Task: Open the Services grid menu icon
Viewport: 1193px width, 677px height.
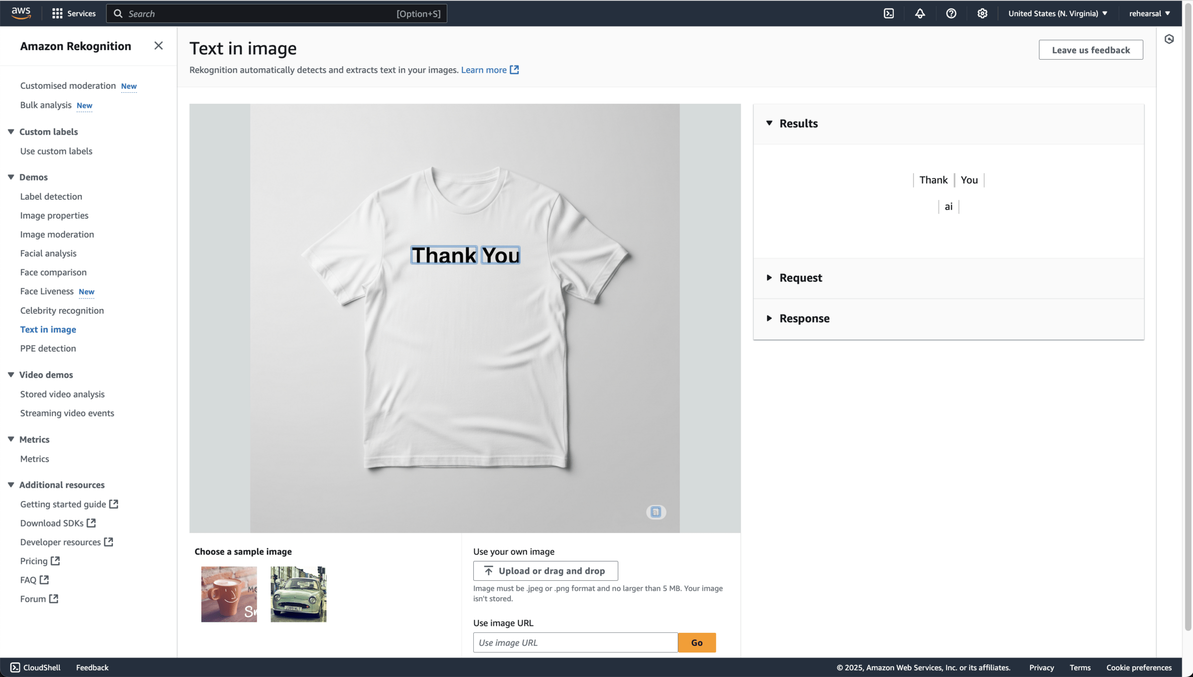Action: 57,14
